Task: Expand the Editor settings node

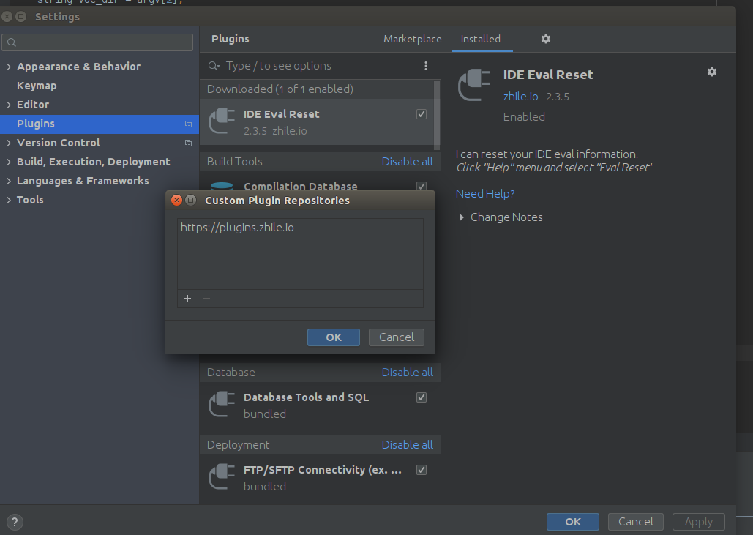Action: coord(9,105)
